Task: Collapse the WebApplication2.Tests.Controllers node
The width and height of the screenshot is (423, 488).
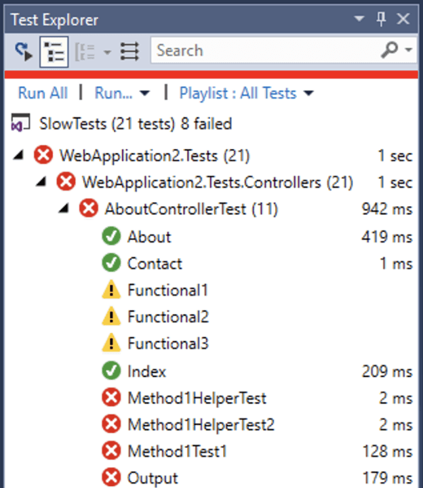Action: pyautogui.click(x=41, y=182)
